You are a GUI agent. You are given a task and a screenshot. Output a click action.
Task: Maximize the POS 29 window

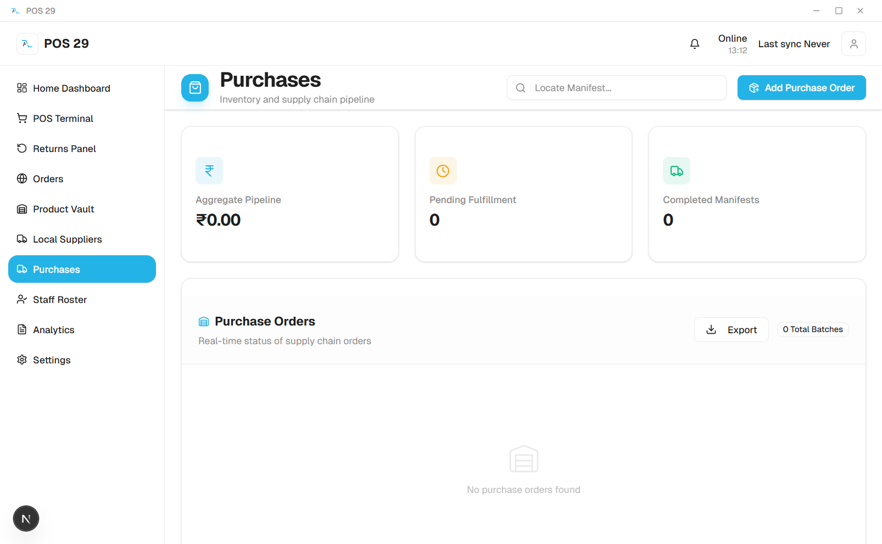[839, 11]
